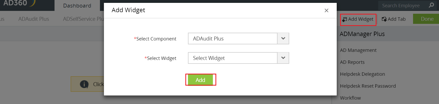
Task: Open AD Reports link
Action: tap(352, 62)
